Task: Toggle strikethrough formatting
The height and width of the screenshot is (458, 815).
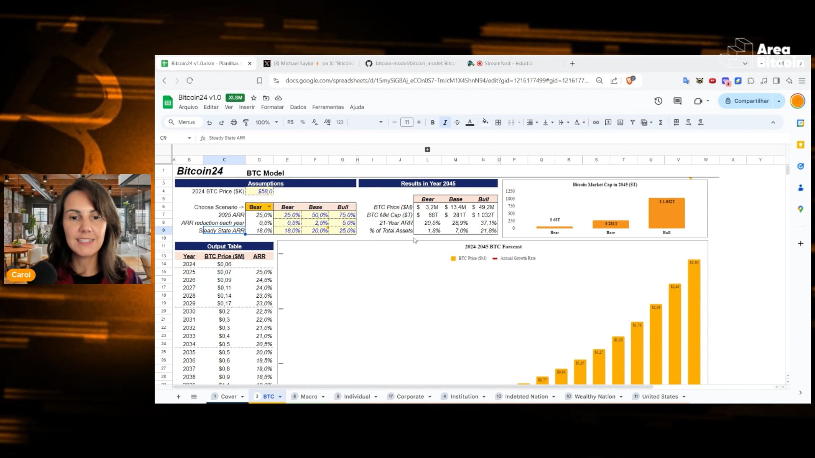Action: click(457, 122)
